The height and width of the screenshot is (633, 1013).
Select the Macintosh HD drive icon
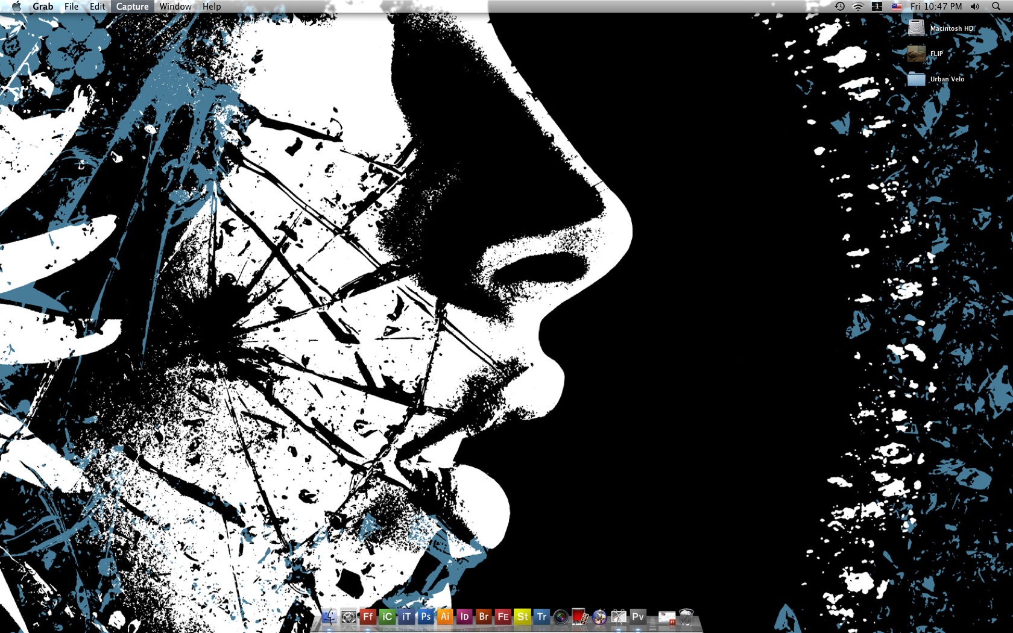(x=917, y=28)
